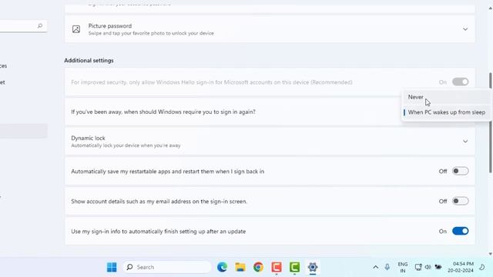Open network status tray icon
Screen dimensions: 493x277
(418, 267)
